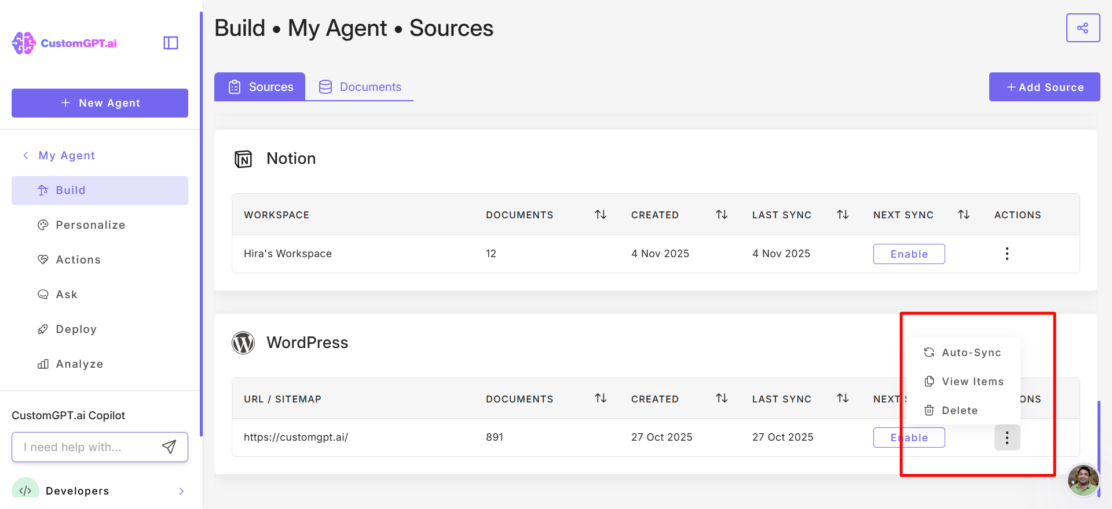
Task: Sort WordPress table by Created column
Action: [x=722, y=398]
